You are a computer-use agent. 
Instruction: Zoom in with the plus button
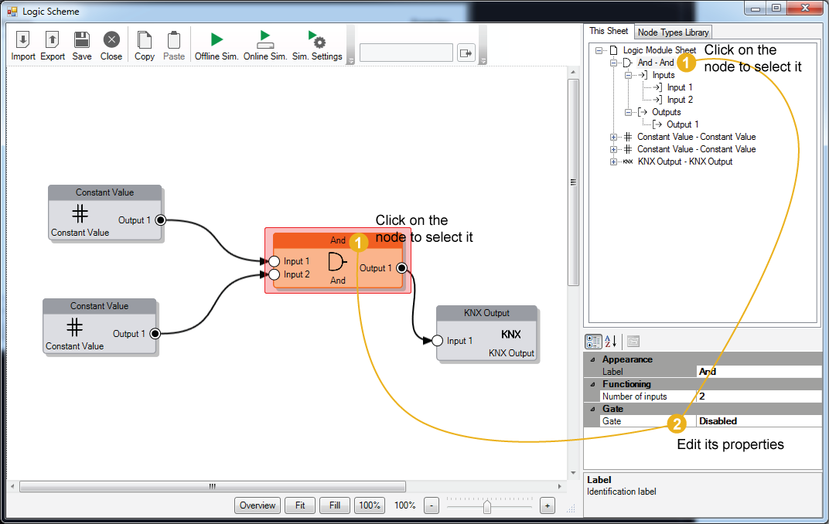point(548,506)
